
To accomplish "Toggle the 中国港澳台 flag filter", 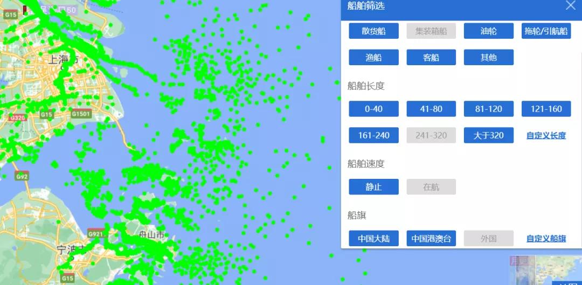I will (431, 239).
